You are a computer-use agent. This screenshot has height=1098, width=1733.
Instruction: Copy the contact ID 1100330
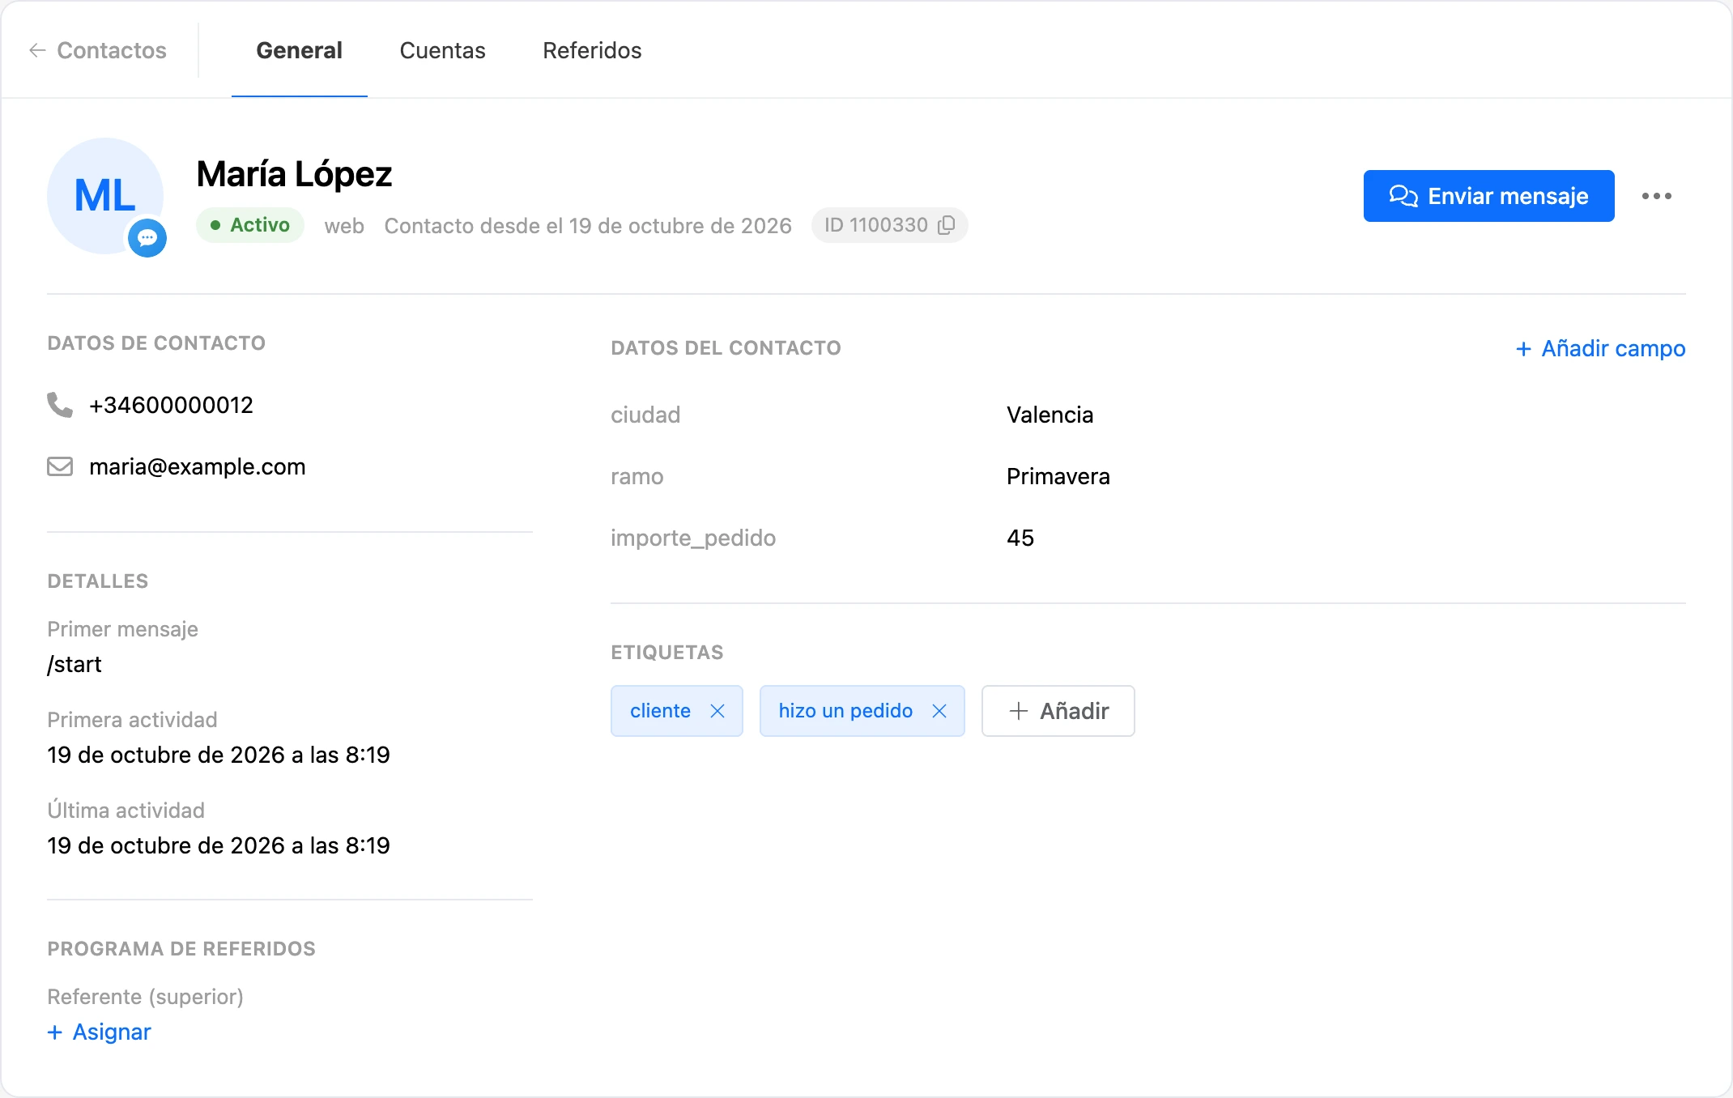click(946, 225)
